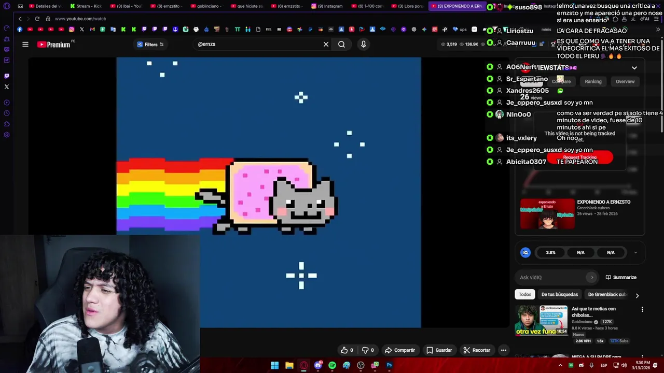Open EXPONIENDO A ERNZSTO video thumbnail
This screenshot has height=373, width=664.
(x=547, y=213)
